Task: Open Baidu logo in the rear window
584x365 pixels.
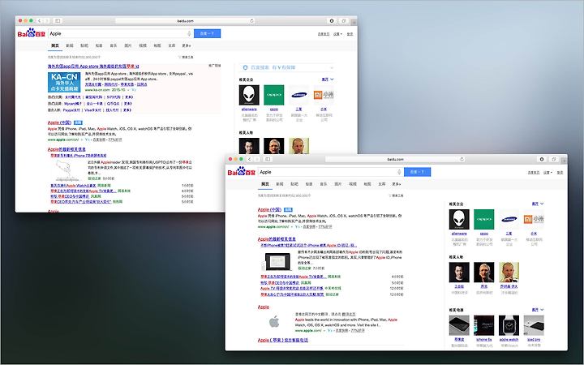Action: pos(32,33)
